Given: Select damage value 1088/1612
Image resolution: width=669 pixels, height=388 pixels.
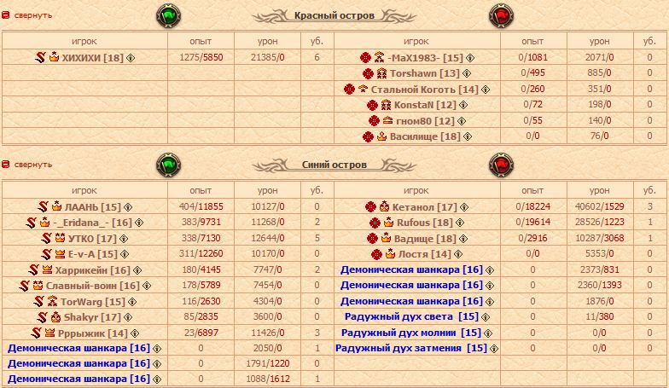Looking at the screenshot, I should pyautogui.click(x=268, y=379).
